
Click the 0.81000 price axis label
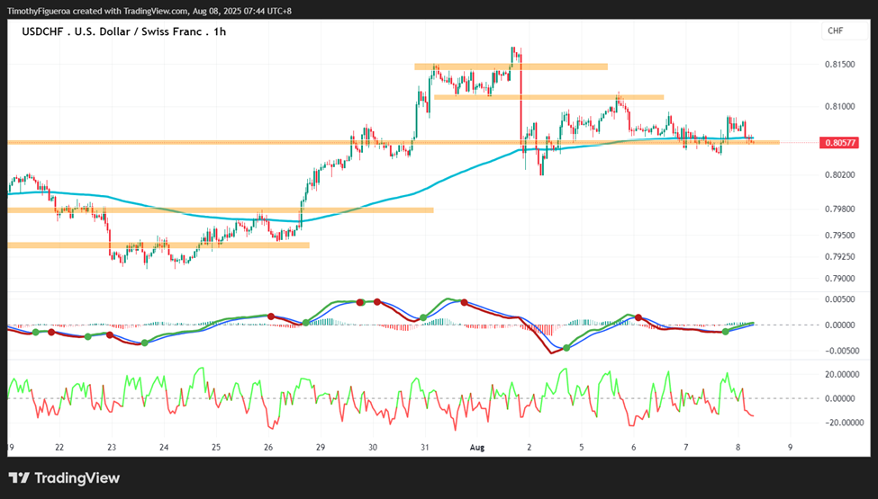tap(840, 106)
